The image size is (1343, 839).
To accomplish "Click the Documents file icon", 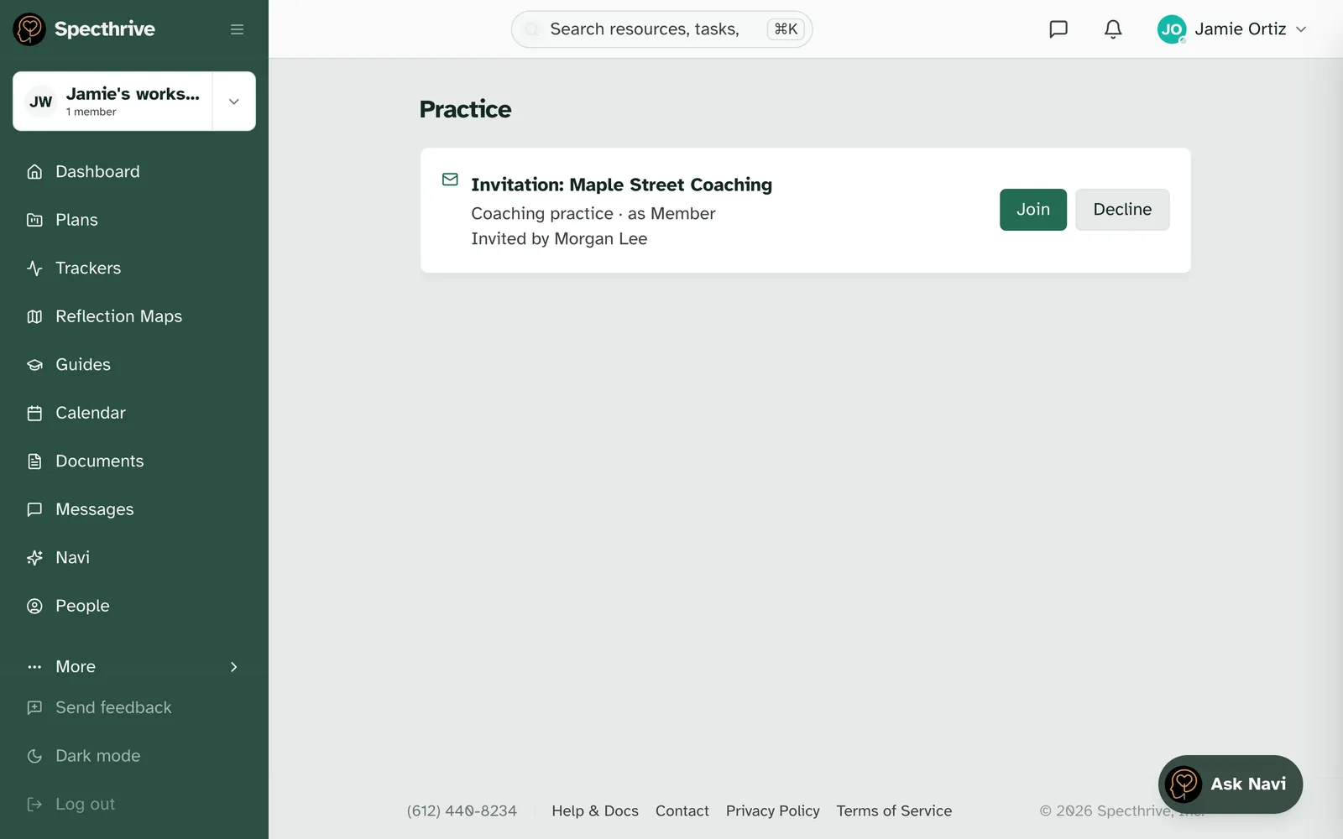I will click(x=34, y=461).
